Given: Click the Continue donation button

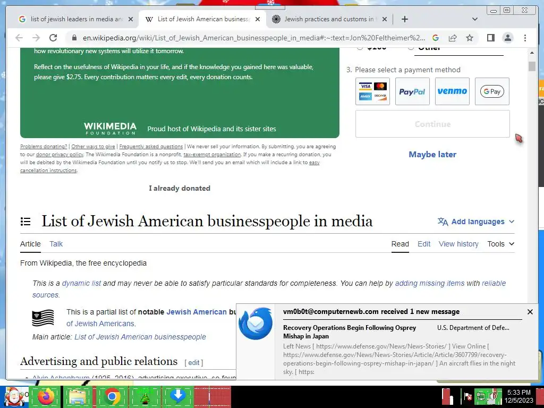Looking at the screenshot, I should (432, 124).
